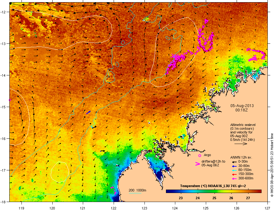
Task: Click the date label 05-Aug-2013
Action: click(242, 106)
